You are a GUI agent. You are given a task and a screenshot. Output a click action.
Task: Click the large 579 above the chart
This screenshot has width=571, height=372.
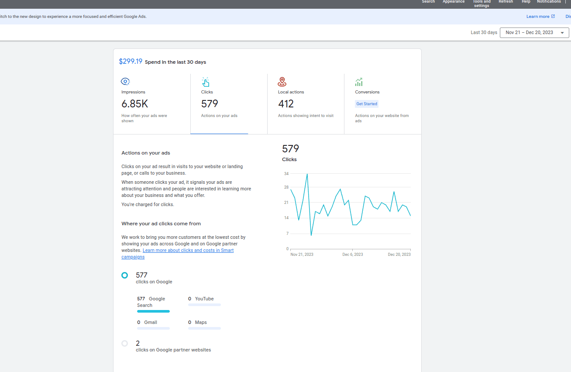point(290,148)
